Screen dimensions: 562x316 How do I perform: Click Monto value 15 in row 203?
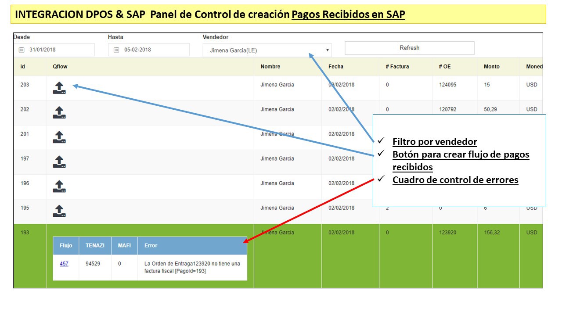tap(487, 85)
